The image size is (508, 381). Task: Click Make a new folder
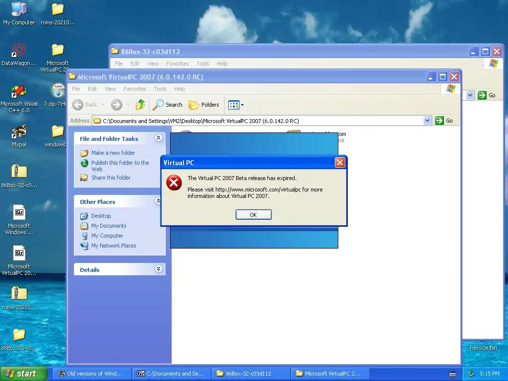point(113,153)
